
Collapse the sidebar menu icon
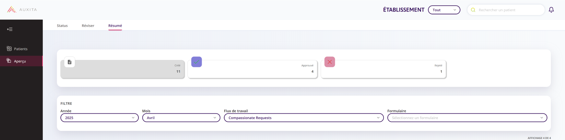click(x=10, y=29)
